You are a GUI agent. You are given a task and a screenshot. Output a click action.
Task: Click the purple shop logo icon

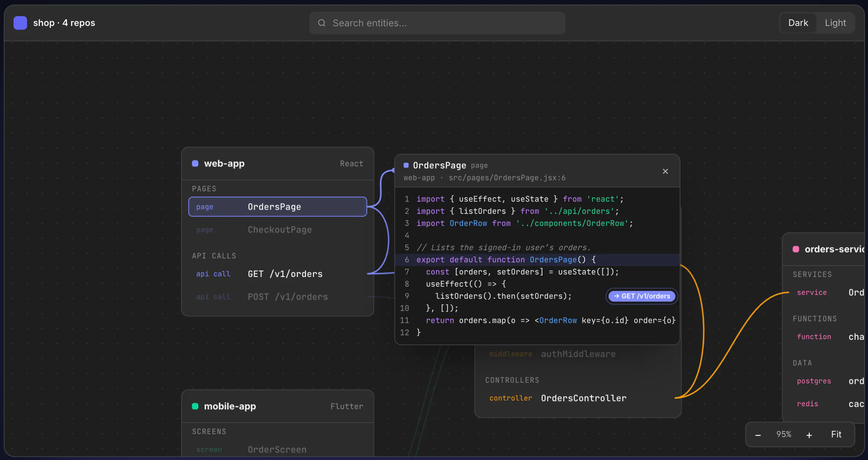20,23
